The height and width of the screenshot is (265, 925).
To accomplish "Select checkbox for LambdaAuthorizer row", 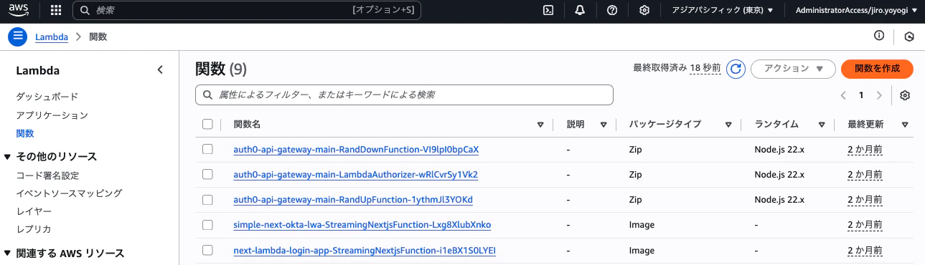I will [207, 174].
